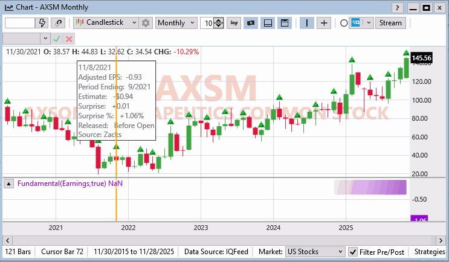This screenshot has height=262, width=449.
Task: Click the 100.00 price axis label
Action: pyautogui.click(x=422, y=100)
